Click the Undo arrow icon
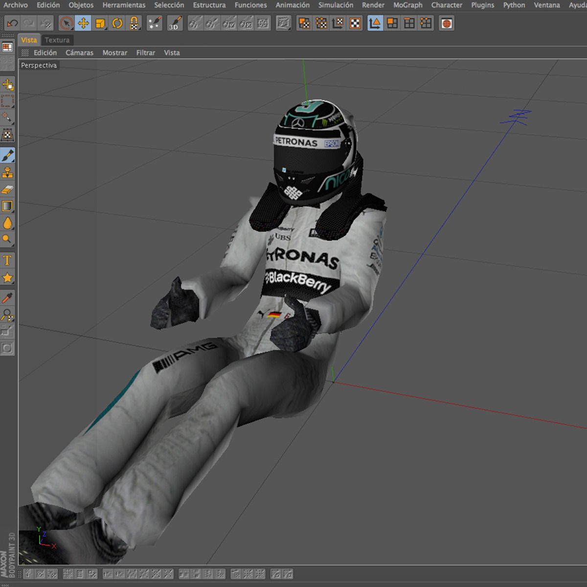The width and height of the screenshot is (587, 587). pyautogui.click(x=12, y=23)
